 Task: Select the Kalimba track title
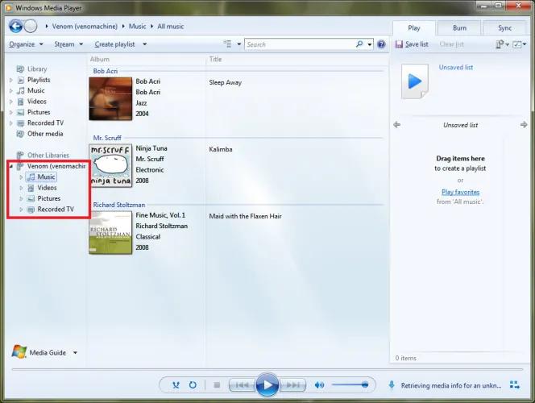(221, 149)
